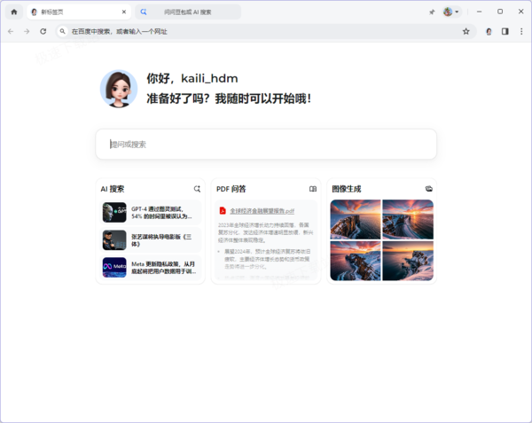Screen dimensions: 532x423
Task: Click the 张艺谋 news thumbnail
Action: pos(114,240)
